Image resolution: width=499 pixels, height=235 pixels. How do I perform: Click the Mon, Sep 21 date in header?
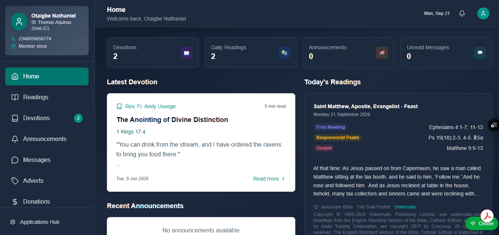pos(437,13)
